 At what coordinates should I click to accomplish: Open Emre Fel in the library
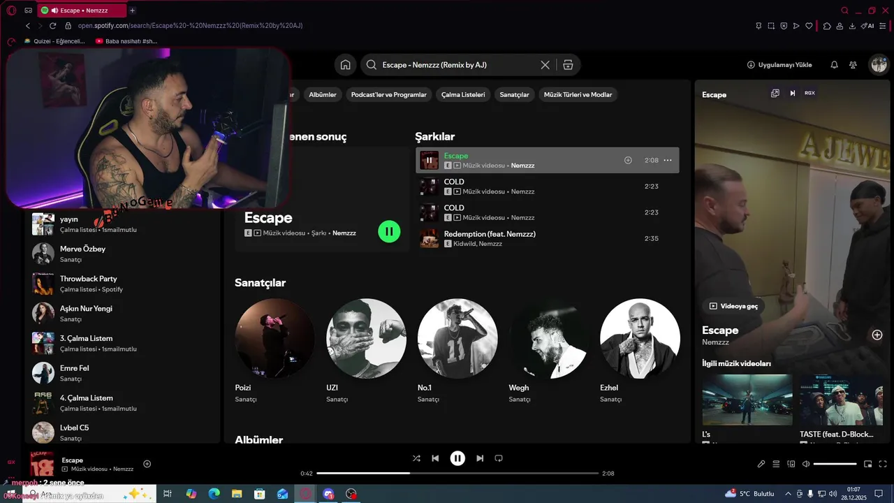pyautogui.click(x=122, y=373)
